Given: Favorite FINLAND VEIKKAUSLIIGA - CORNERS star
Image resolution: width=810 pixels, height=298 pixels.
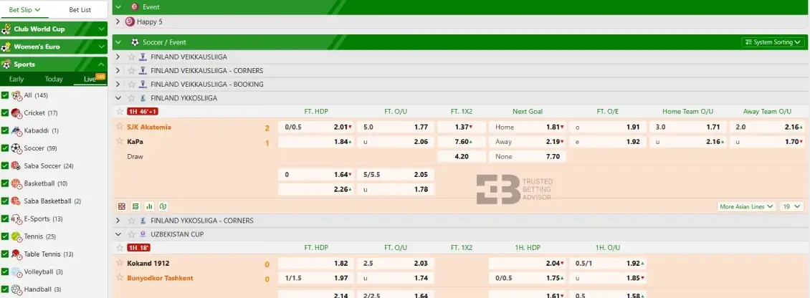Looking at the screenshot, I should click(131, 71).
